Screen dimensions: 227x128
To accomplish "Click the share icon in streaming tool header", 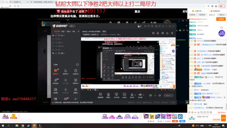I will 172,33.
